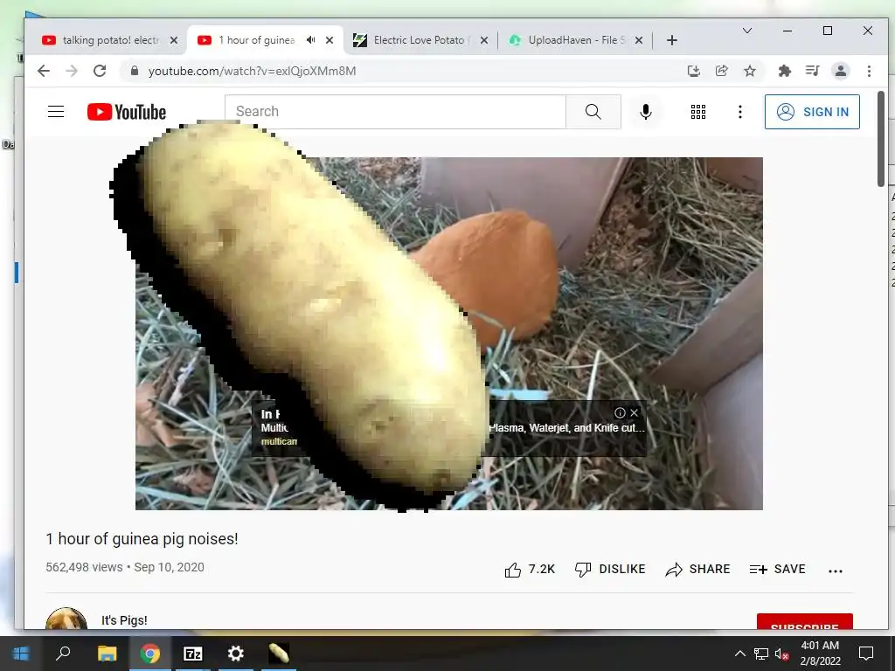Image resolution: width=895 pixels, height=671 pixels.
Task: Go to the YouTube home logo
Action: (127, 112)
